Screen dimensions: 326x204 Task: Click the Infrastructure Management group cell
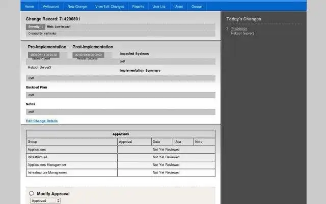pyautogui.click(x=72, y=172)
